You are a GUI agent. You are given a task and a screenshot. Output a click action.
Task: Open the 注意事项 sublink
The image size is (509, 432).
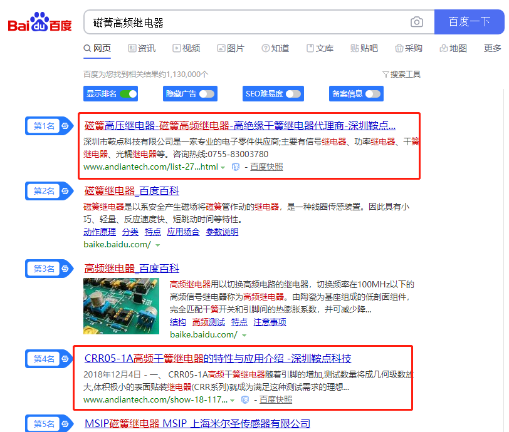pyautogui.click(x=270, y=322)
